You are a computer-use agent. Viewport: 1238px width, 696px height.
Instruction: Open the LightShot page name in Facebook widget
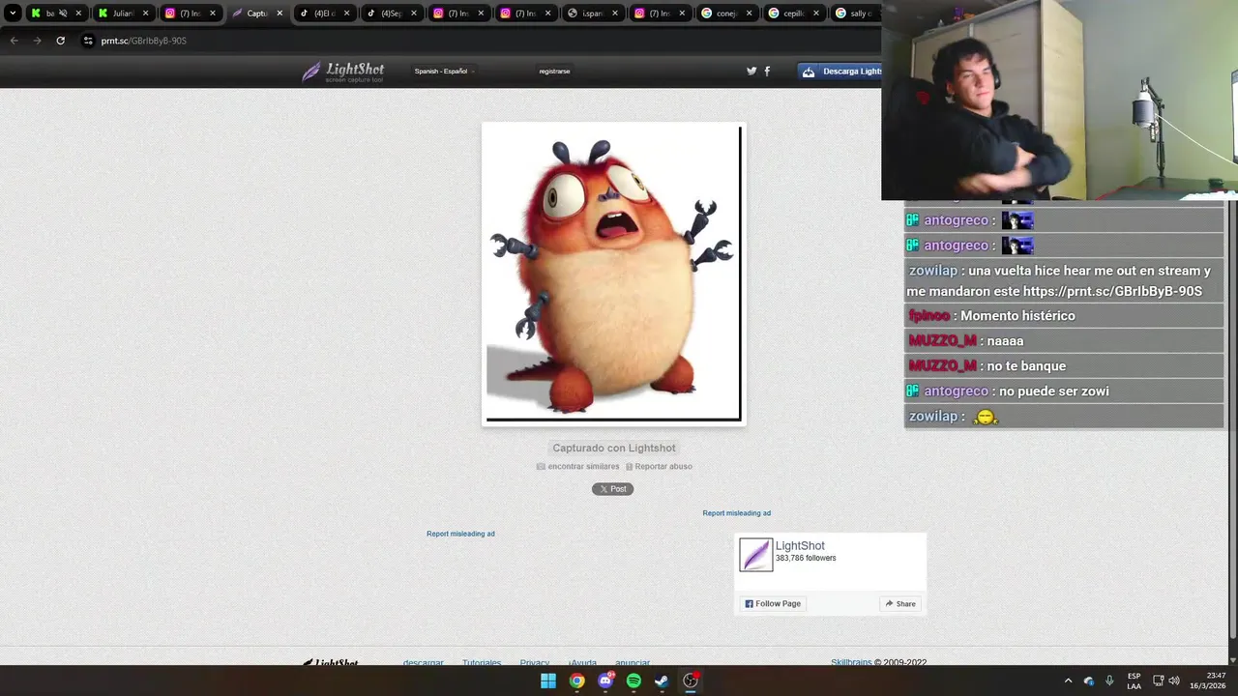pos(800,546)
